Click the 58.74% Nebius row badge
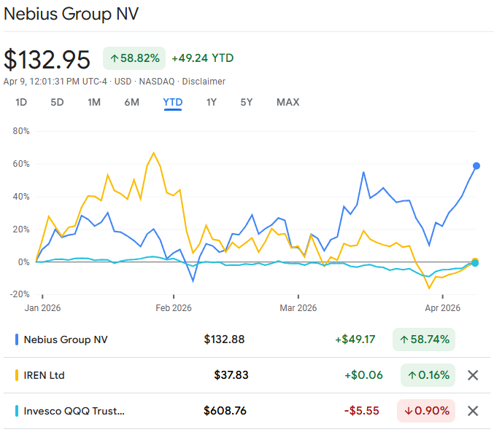The image size is (494, 432). pos(424,339)
